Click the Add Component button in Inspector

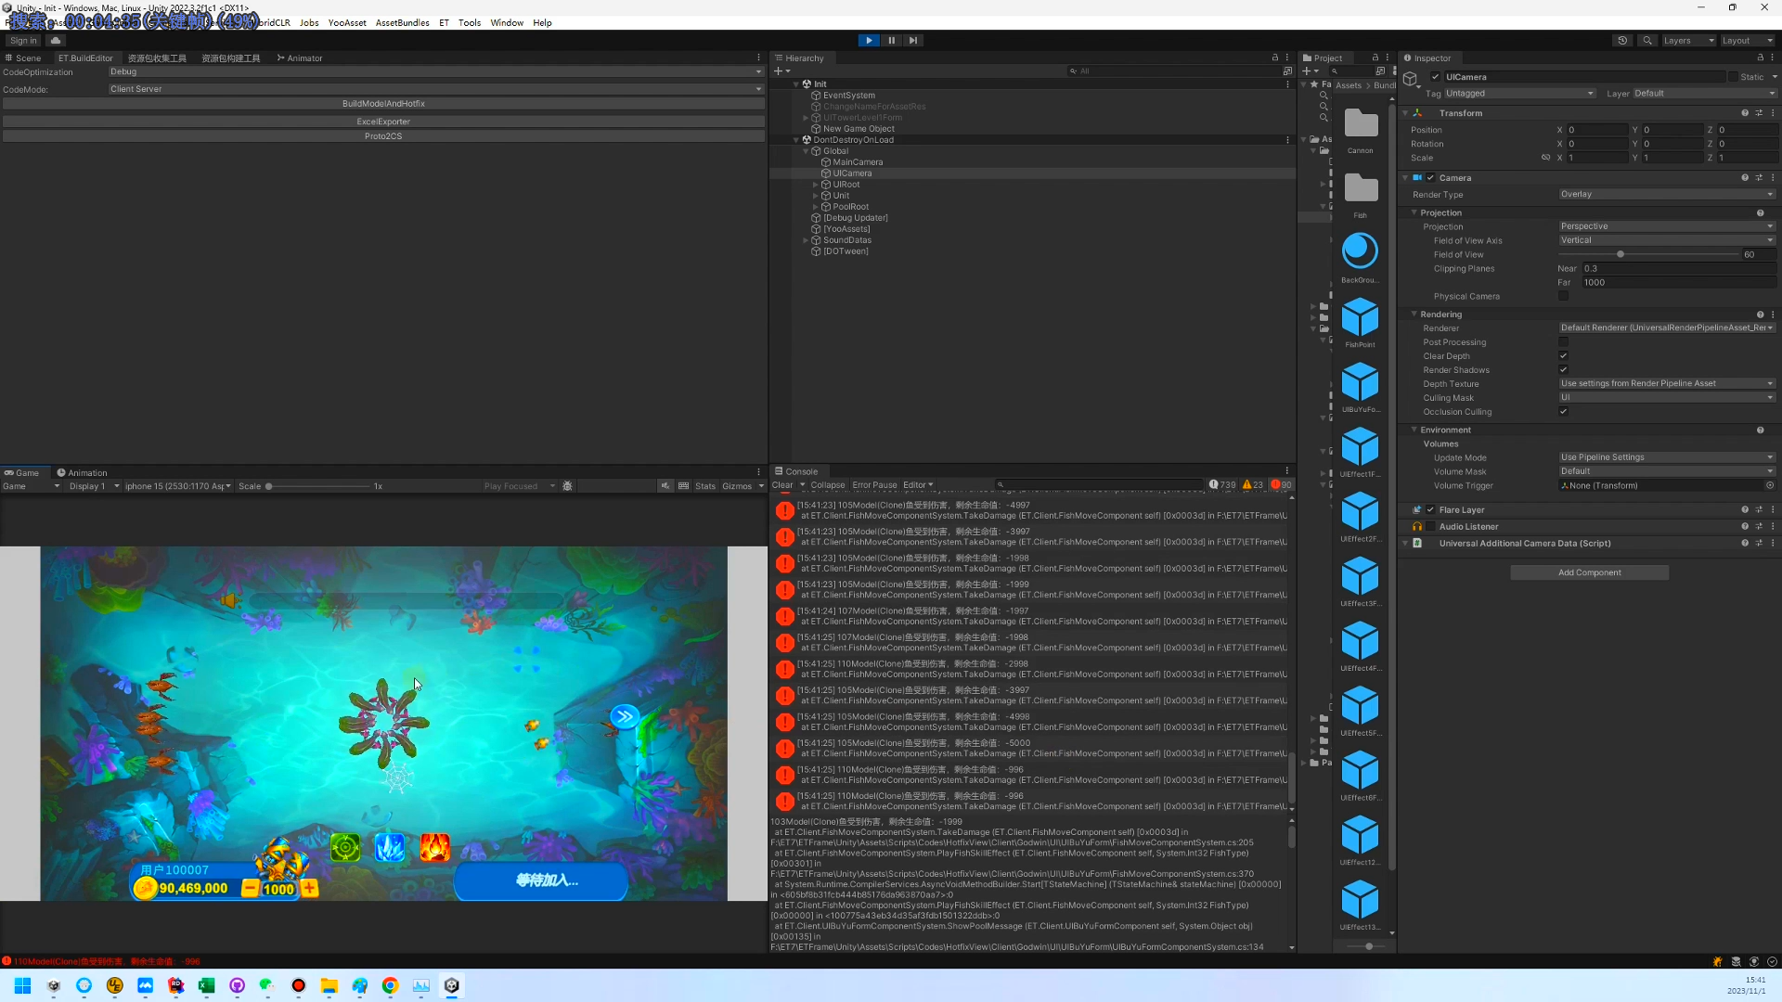point(1589,572)
